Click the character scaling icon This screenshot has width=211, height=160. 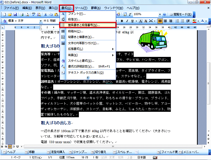(x=151, y=21)
